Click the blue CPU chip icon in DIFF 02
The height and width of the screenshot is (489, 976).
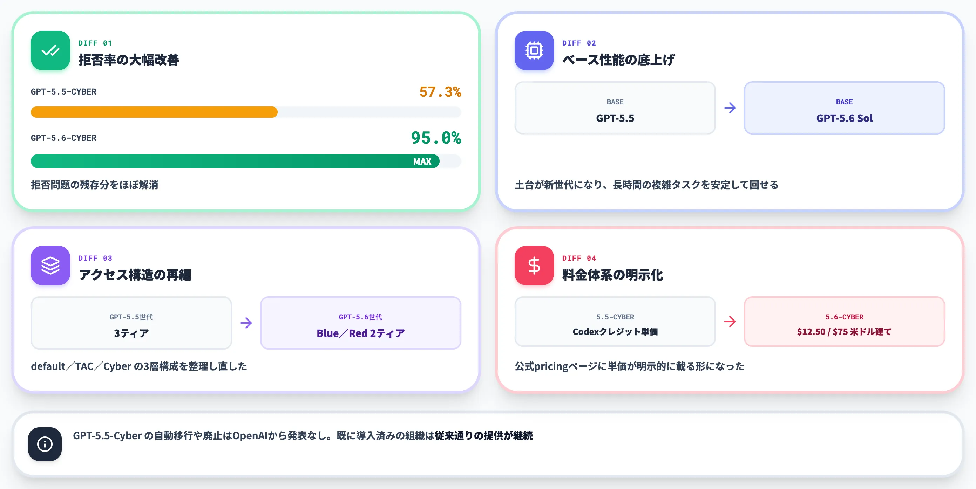tap(534, 50)
